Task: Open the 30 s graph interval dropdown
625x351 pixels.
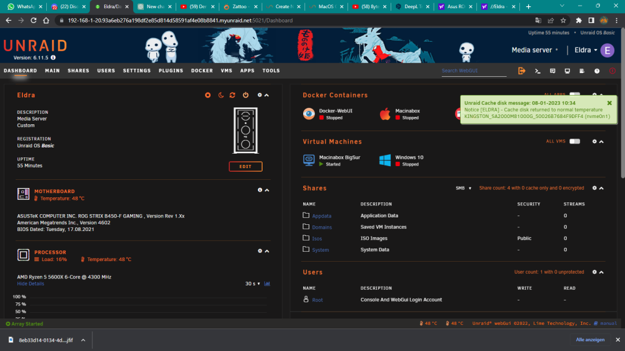Action: 252,284
